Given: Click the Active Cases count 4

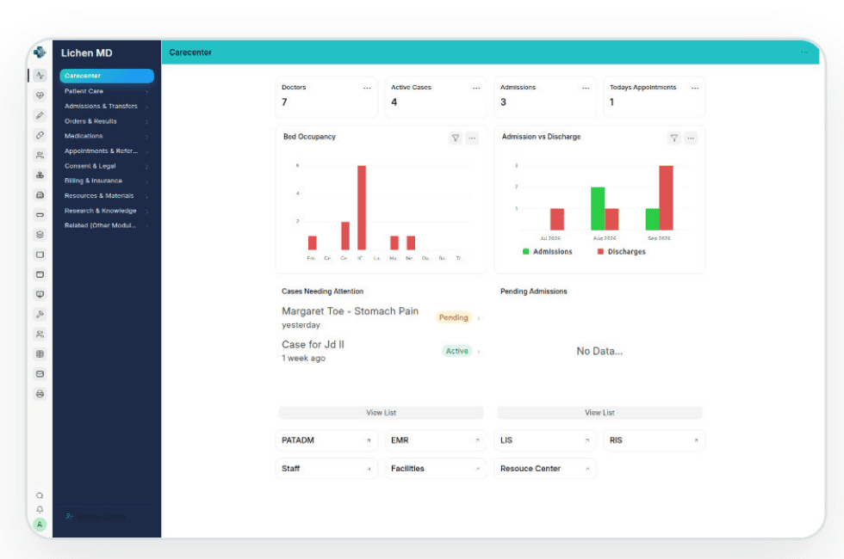Looking at the screenshot, I should pos(394,102).
